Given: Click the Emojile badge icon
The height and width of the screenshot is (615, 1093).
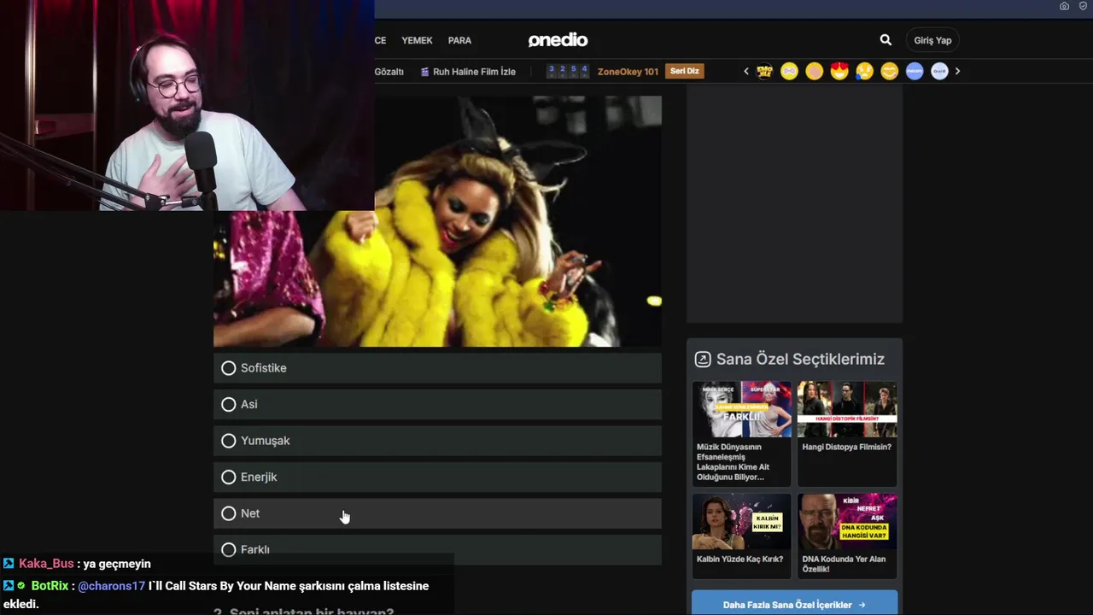Looking at the screenshot, I should coord(764,72).
